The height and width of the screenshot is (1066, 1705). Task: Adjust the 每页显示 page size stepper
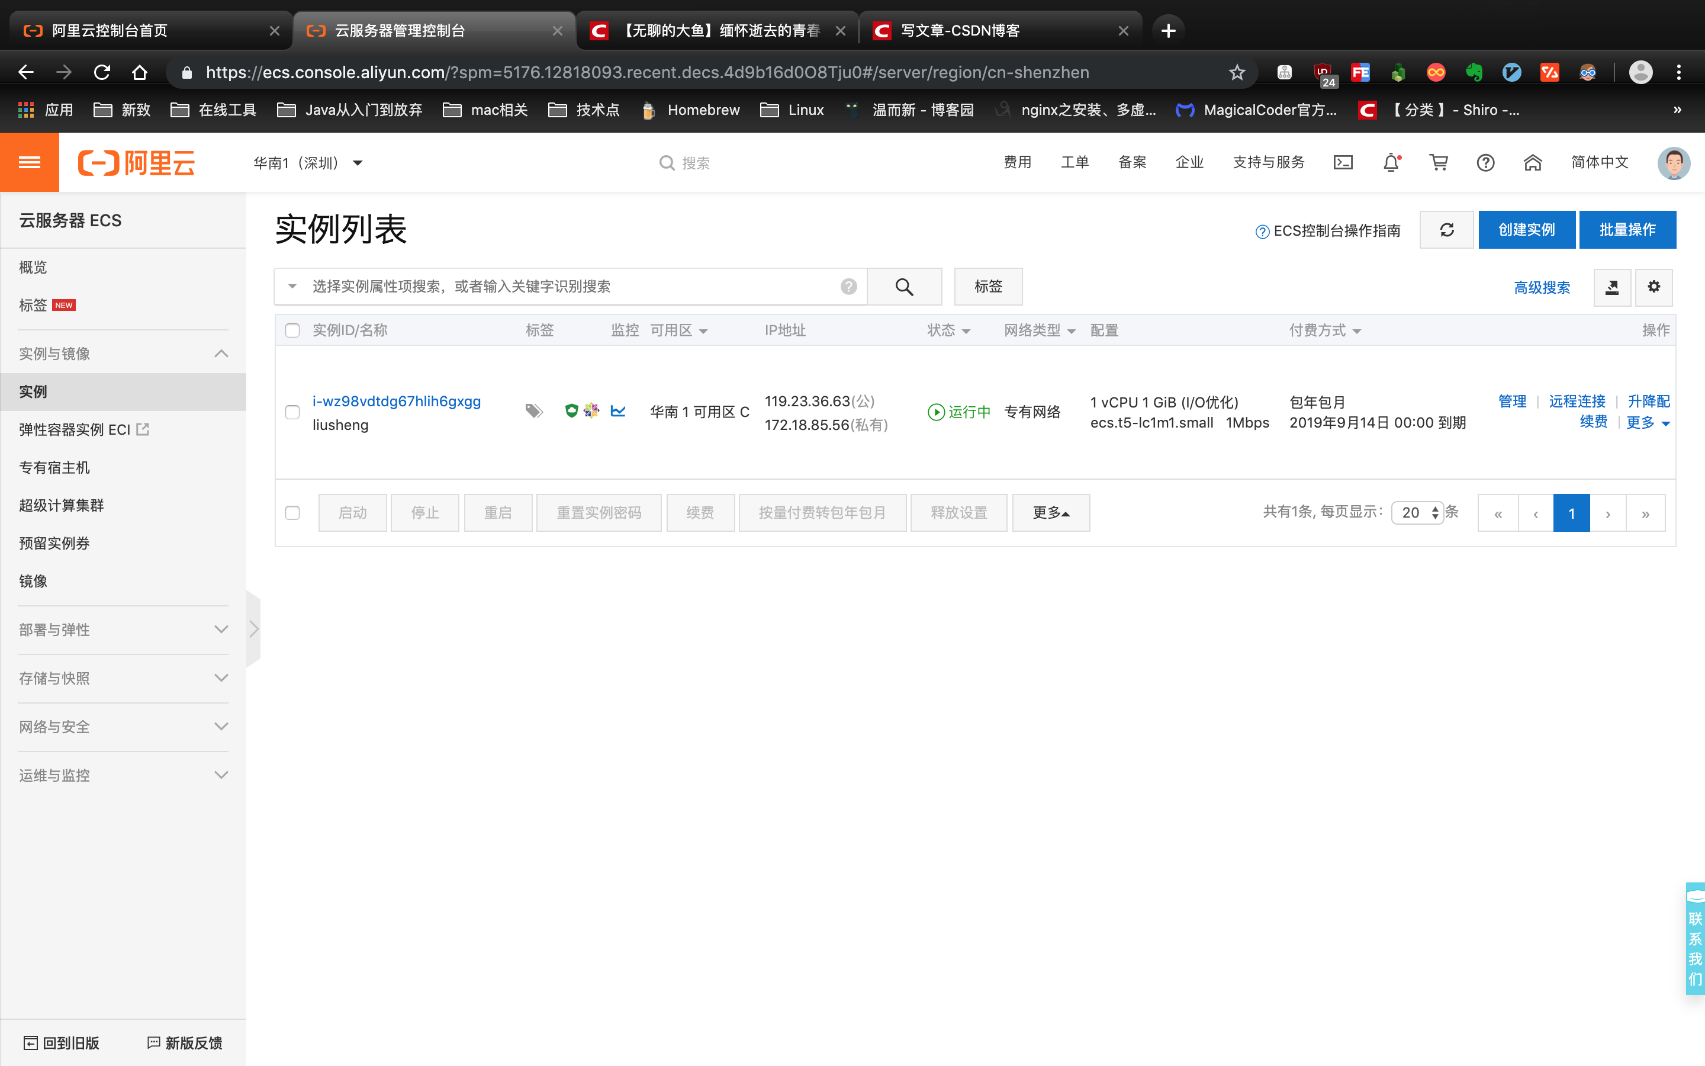click(x=1435, y=512)
